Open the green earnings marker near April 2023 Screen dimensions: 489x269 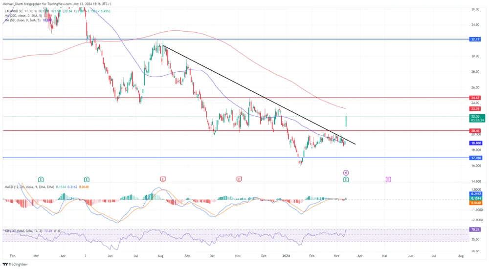click(87, 180)
